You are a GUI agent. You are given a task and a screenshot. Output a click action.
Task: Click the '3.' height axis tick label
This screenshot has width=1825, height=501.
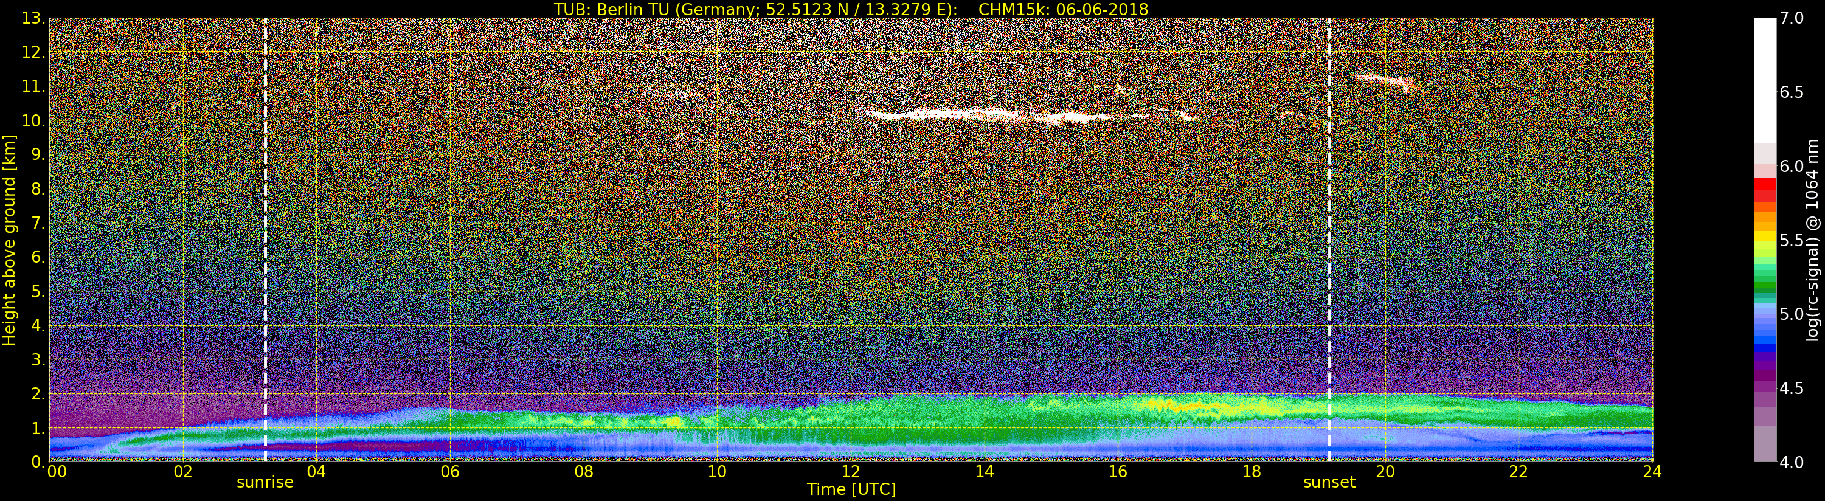coord(38,359)
